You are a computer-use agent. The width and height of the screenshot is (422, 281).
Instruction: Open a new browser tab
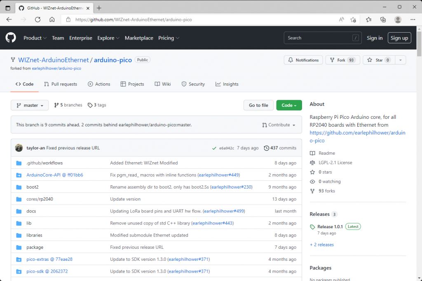(x=99, y=8)
